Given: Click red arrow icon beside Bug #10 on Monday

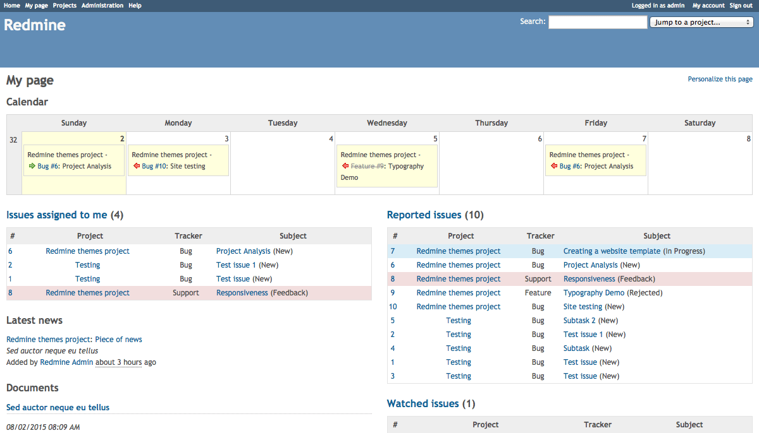Looking at the screenshot, I should (136, 167).
